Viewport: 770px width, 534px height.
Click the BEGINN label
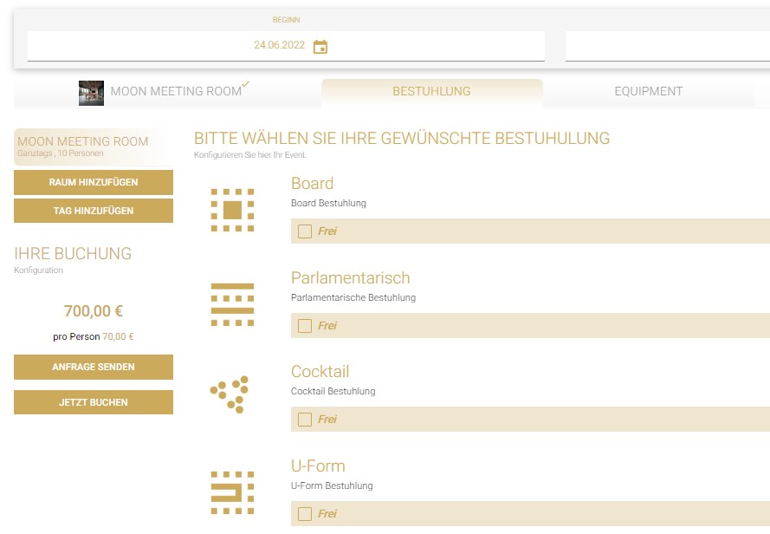(287, 20)
